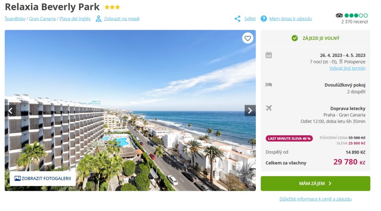
Task: Click the Tripadvisor owl icon
Action: [339, 16]
